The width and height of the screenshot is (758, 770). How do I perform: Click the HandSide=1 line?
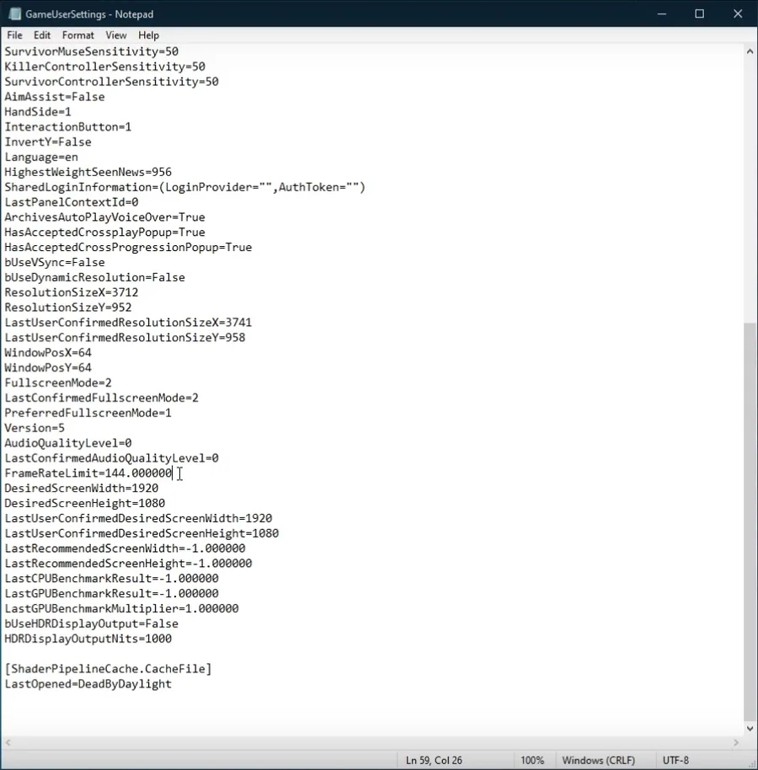point(38,112)
